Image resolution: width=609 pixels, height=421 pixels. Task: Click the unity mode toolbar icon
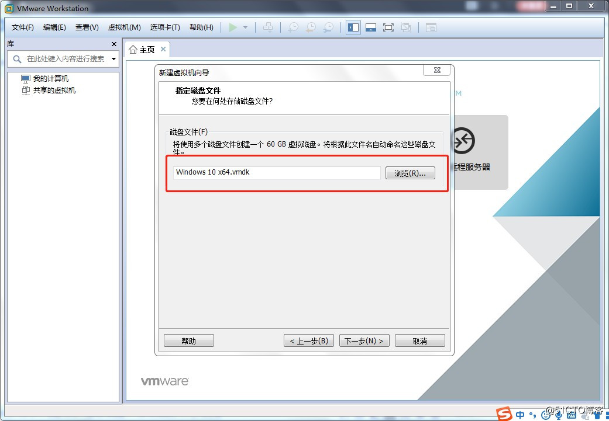coord(406,27)
